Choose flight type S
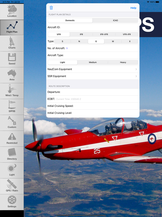 pyautogui.click(x=62, y=41)
